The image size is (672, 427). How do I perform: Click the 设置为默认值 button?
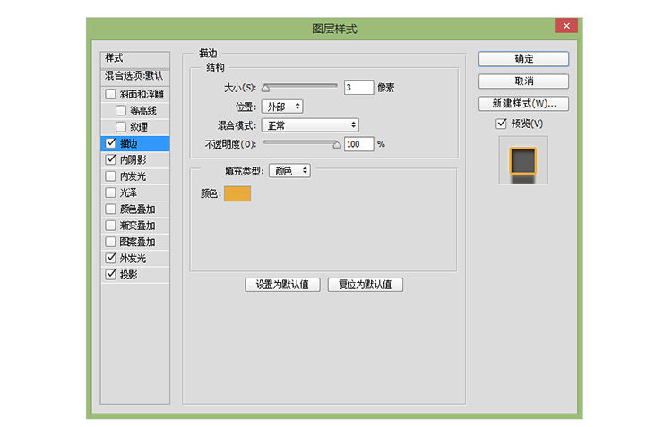click(x=282, y=286)
